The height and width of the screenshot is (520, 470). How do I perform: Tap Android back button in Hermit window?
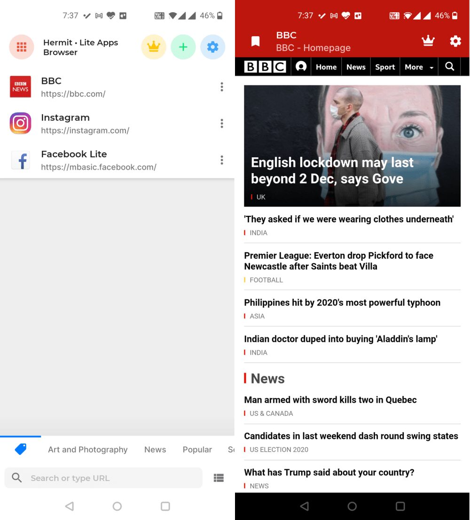click(70, 506)
